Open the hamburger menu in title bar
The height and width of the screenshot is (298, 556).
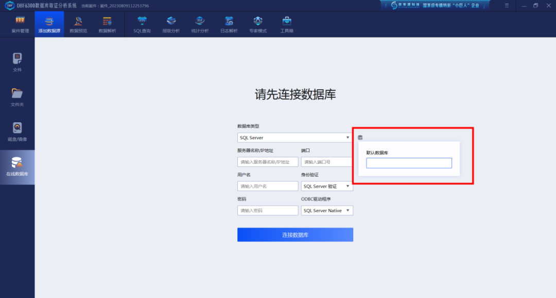(507, 6)
